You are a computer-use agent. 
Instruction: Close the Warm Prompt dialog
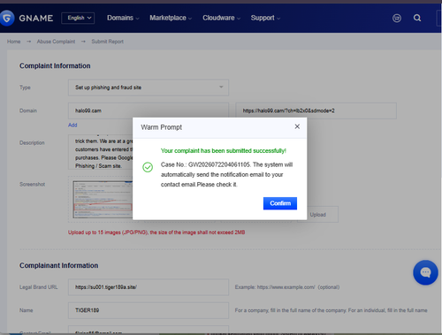point(297,126)
